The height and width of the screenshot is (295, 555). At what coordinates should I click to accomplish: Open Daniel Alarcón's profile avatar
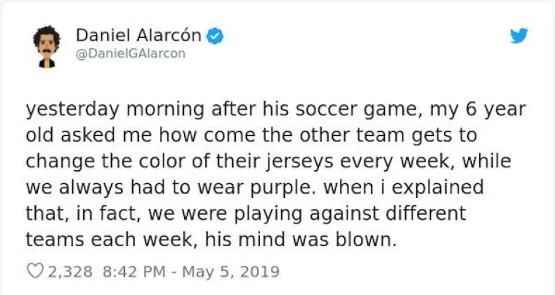(45, 45)
